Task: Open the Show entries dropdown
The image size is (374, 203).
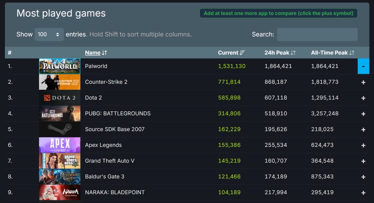Action: coord(49,34)
